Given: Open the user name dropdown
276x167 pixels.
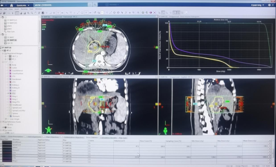Looking at the screenshot, I should (258, 5).
